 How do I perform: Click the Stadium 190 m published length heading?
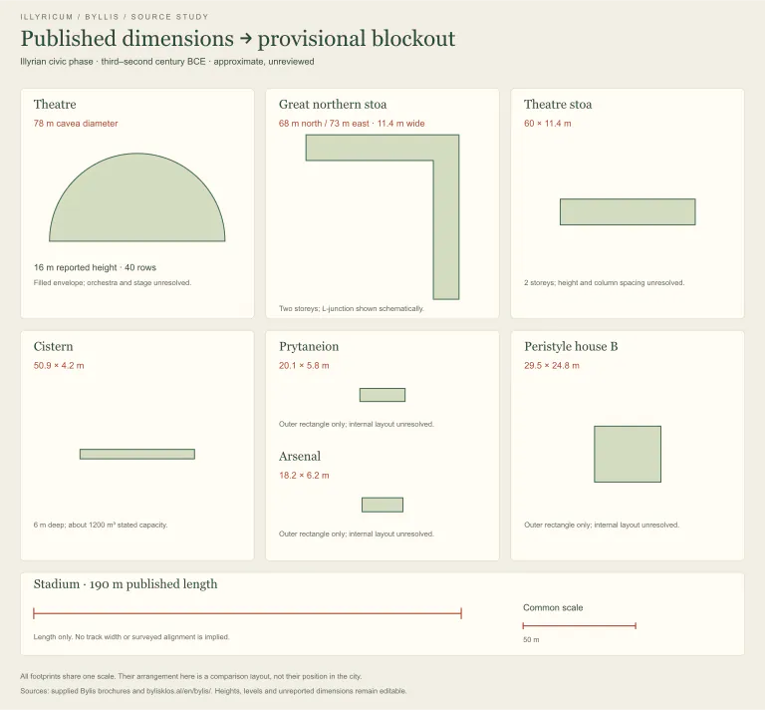pos(126,584)
